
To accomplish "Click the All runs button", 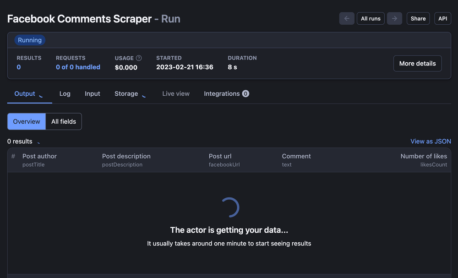I will click(371, 19).
